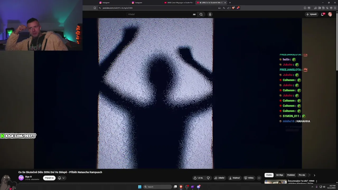Click the share page icon in address bar

[228, 8]
